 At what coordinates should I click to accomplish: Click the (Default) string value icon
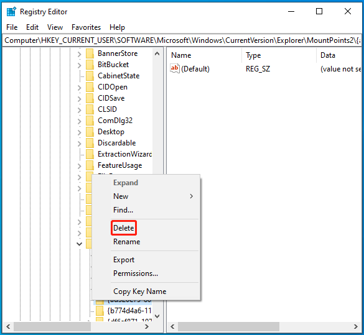tap(175, 68)
